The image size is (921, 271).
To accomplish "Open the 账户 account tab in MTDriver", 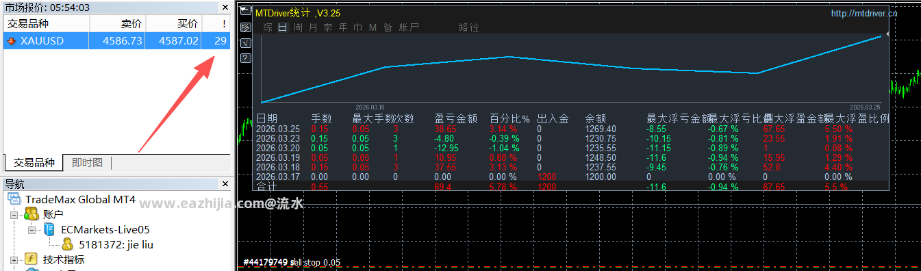I will (409, 28).
